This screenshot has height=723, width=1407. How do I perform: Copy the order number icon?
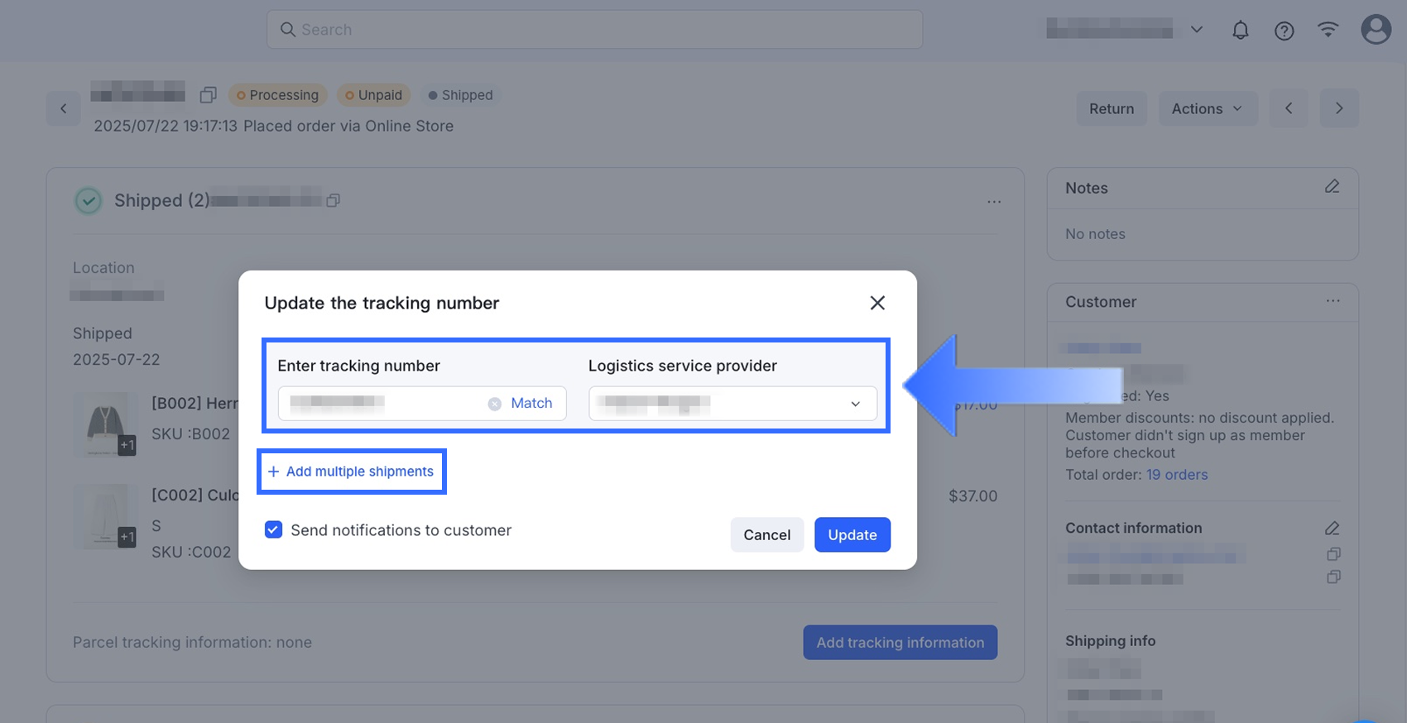[208, 95]
